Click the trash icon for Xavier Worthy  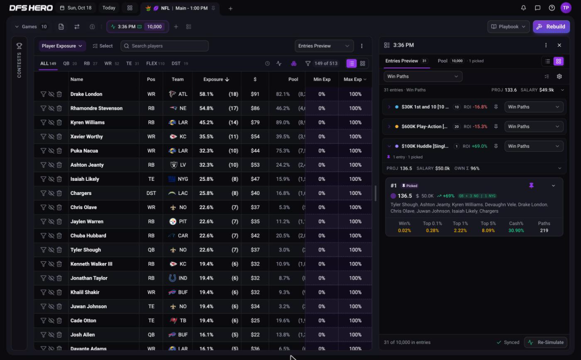pyautogui.click(x=59, y=136)
